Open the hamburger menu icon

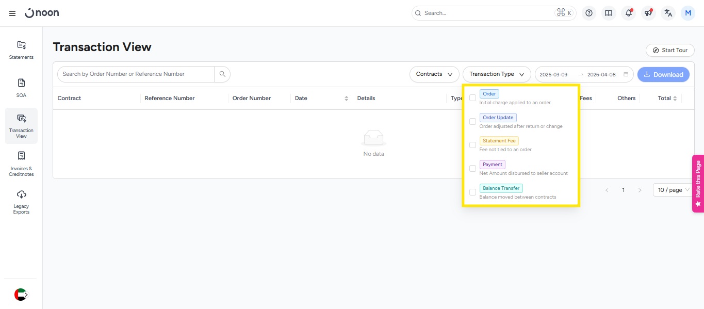click(x=12, y=13)
